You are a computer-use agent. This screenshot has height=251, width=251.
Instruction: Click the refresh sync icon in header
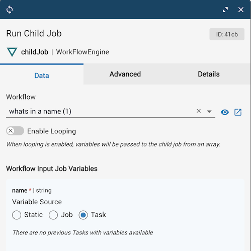[x=10, y=10]
